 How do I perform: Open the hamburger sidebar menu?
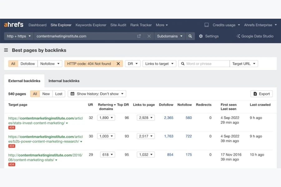click(x=6, y=50)
